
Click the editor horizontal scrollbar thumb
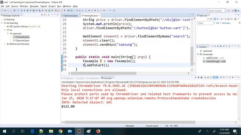pyautogui.click(x=104, y=73)
